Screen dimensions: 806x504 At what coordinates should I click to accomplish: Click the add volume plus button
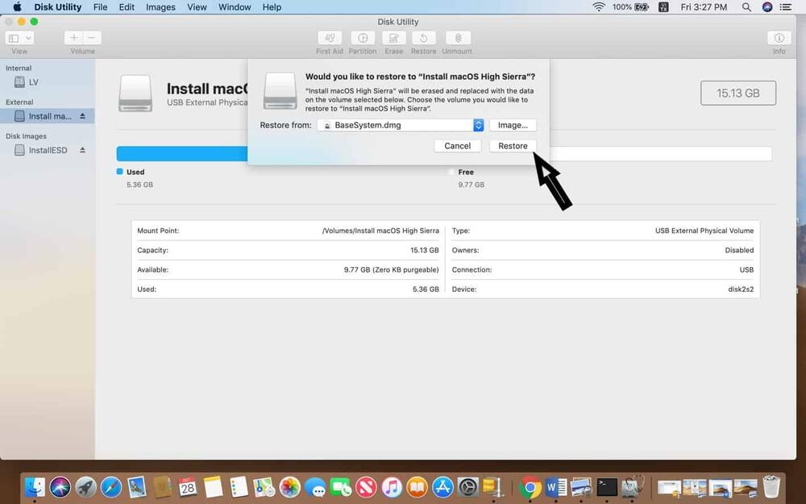pos(74,38)
